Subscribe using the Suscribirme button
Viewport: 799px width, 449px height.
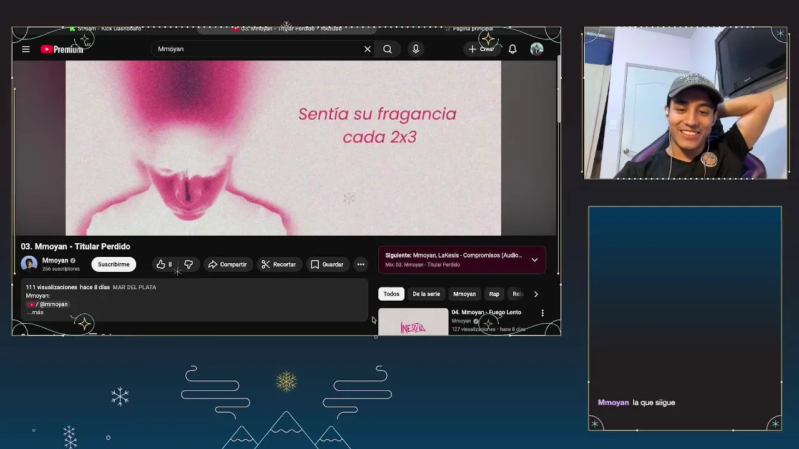tap(114, 264)
